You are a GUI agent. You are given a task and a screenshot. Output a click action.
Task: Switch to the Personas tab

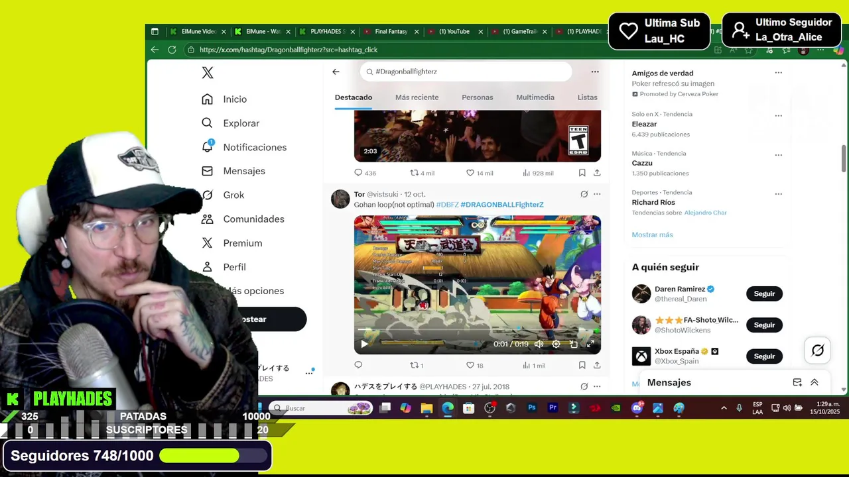click(x=478, y=97)
